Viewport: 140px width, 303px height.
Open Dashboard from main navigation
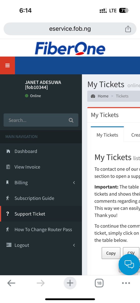click(41, 151)
